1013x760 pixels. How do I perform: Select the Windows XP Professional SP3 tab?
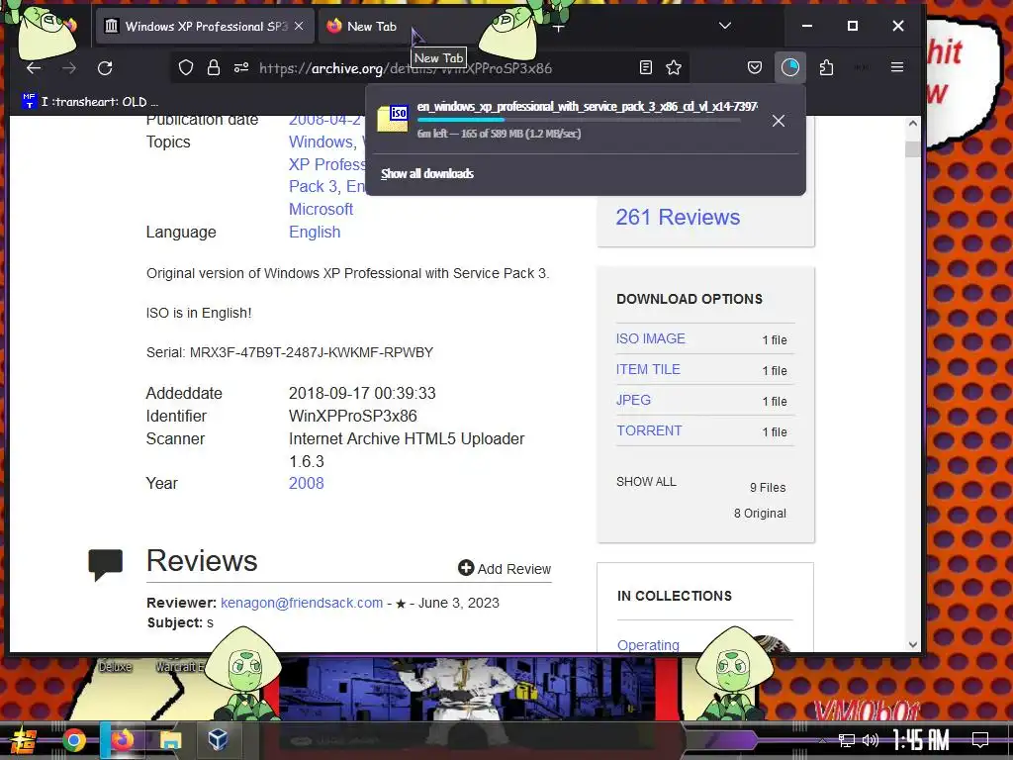205,27
